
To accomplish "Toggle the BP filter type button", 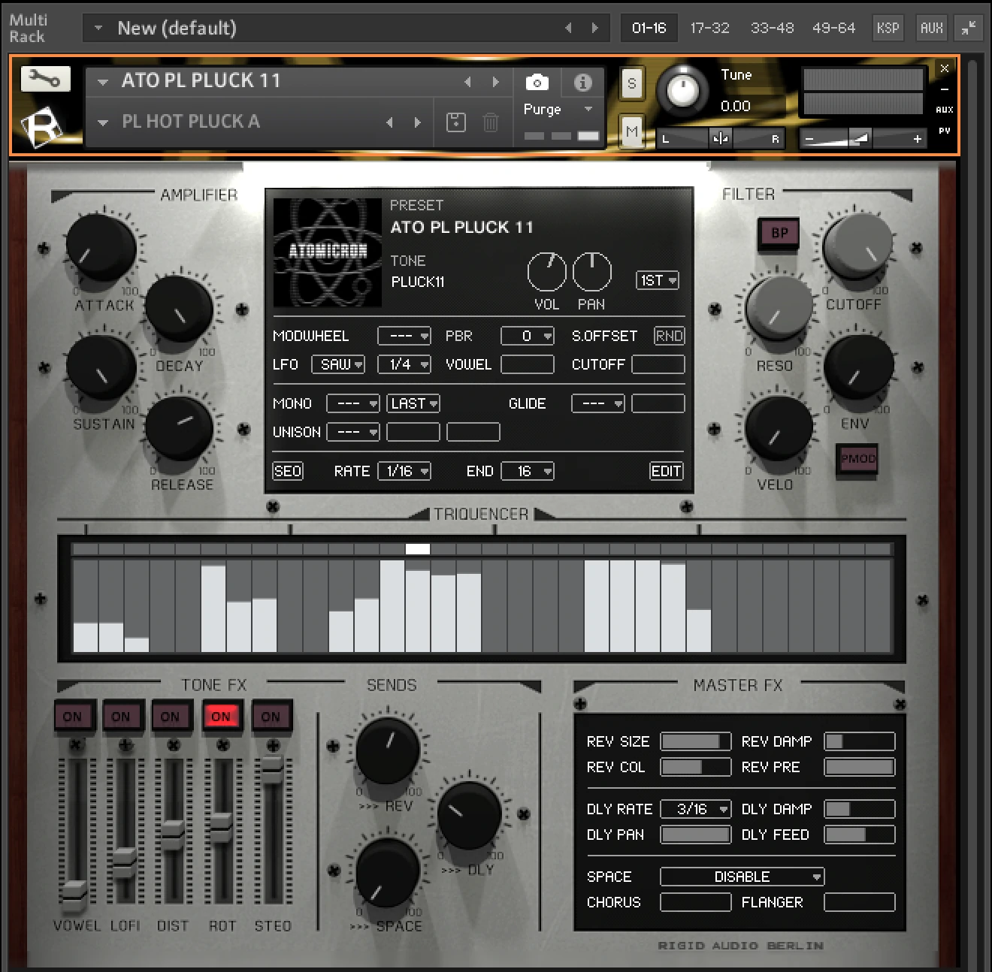I will (779, 233).
